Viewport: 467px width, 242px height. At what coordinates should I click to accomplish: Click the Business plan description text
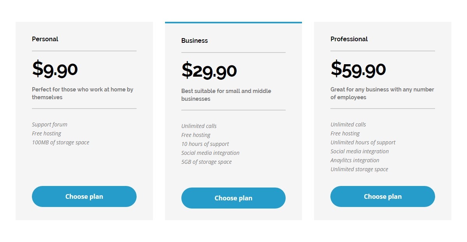pyautogui.click(x=226, y=95)
